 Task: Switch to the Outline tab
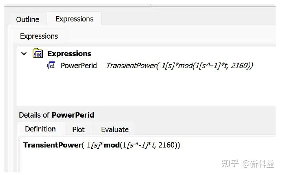pyautogui.click(x=28, y=19)
